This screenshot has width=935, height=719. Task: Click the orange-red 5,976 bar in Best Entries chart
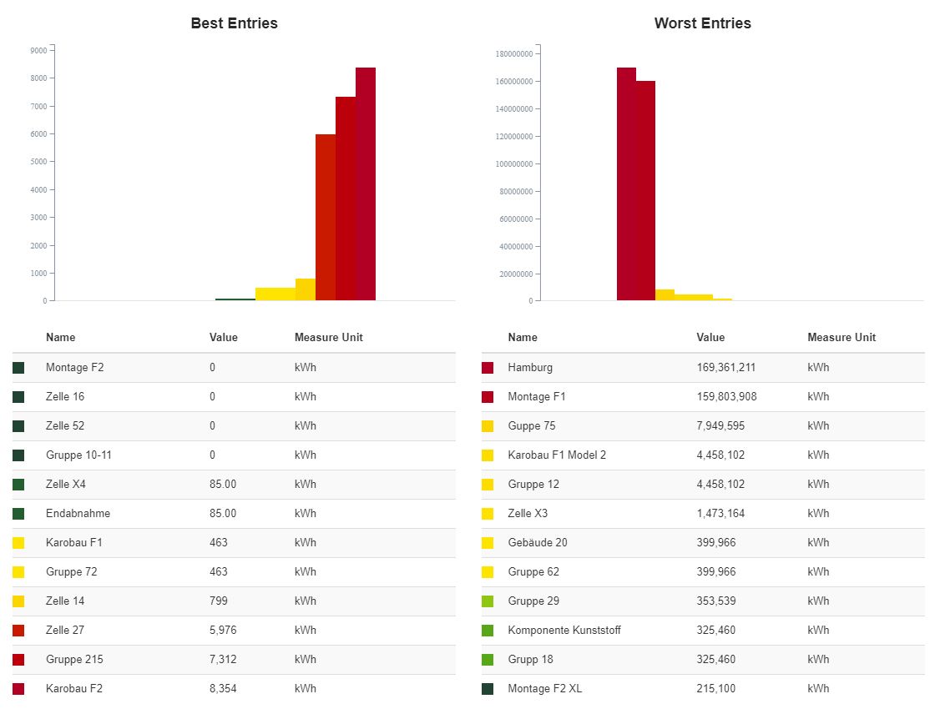pyautogui.click(x=326, y=217)
